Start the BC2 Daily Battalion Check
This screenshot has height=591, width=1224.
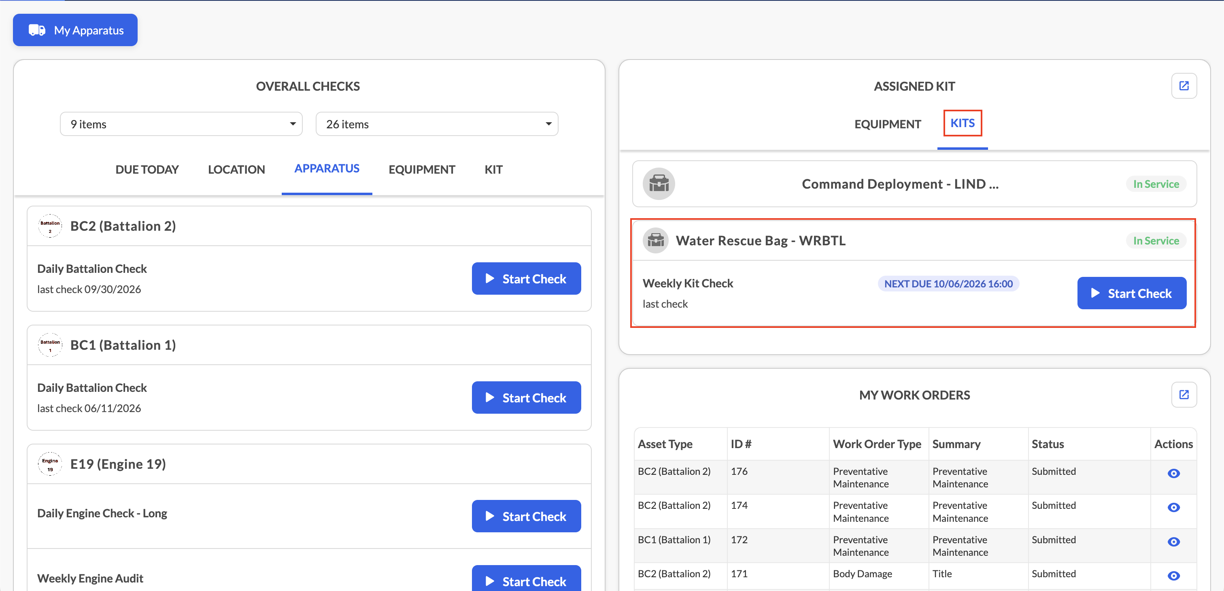[526, 279]
